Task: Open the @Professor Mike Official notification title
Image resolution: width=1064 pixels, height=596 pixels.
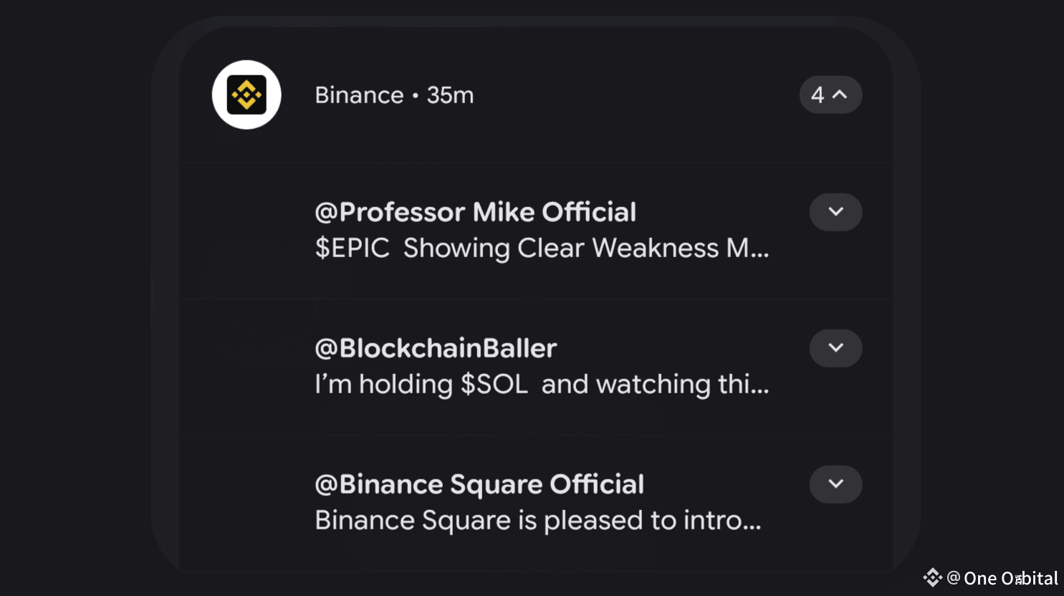Action: [475, 212]
